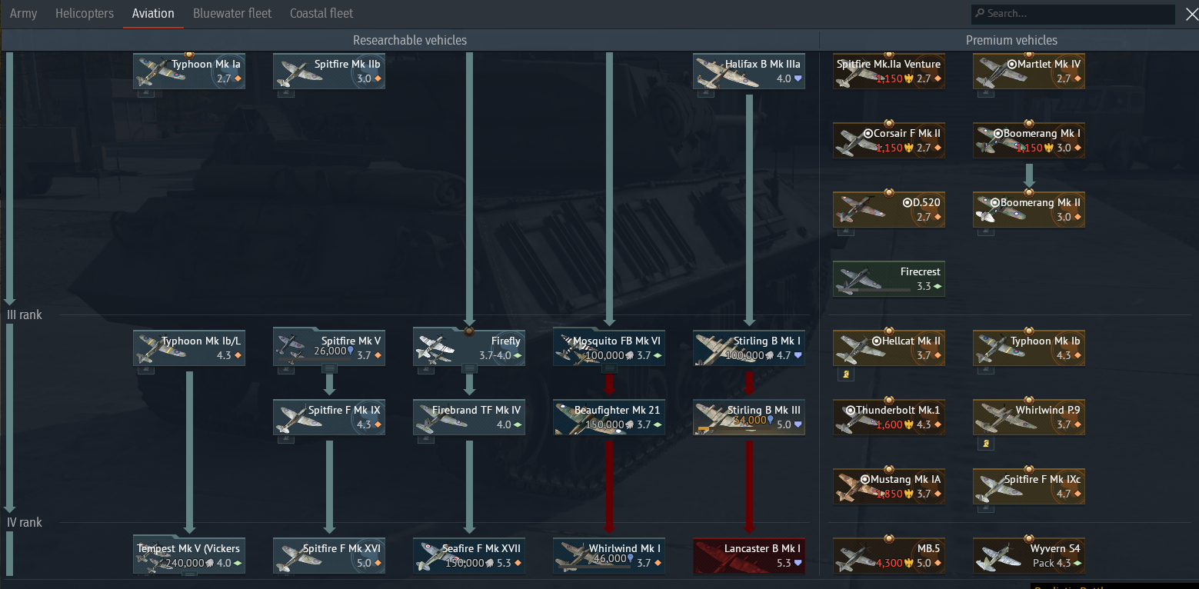
Task: Select the Firecrest vehicle card
Action: 889,278
